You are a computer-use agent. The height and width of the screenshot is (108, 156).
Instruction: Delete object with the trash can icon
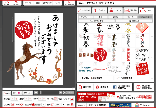pos(72,105)
